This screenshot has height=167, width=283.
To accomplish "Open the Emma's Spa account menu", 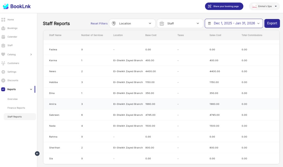I will click(x=264, y=6).
